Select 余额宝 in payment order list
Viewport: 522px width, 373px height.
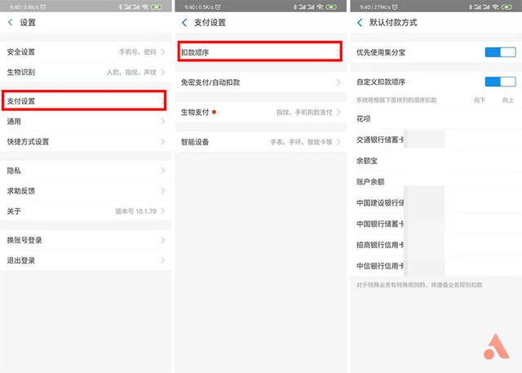click(368, 160)
